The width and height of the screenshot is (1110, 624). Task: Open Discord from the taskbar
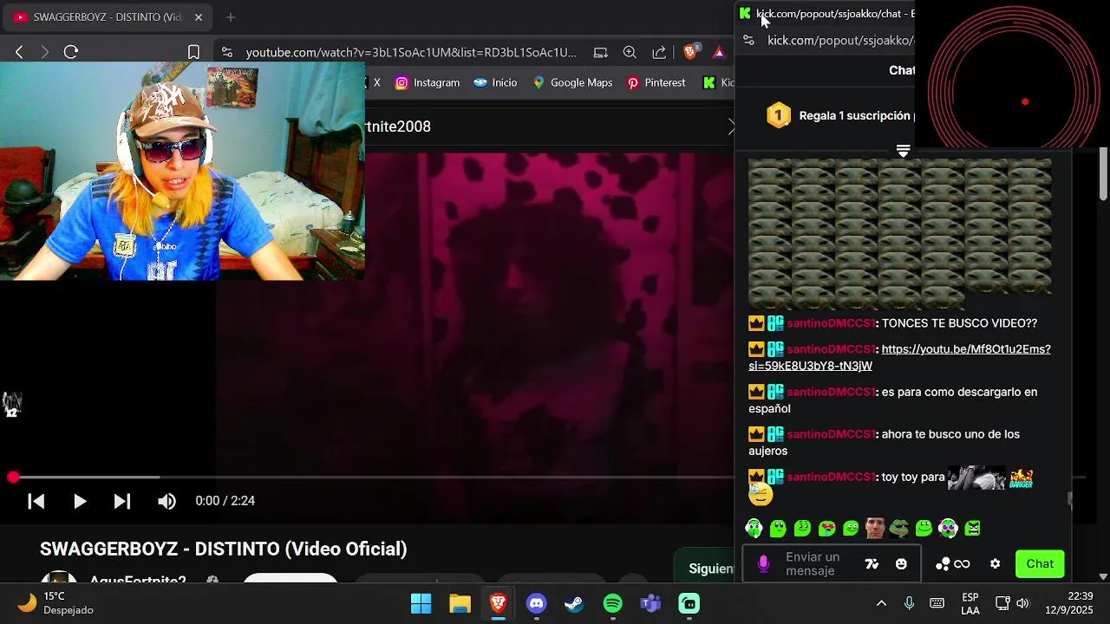coord(536,603)
